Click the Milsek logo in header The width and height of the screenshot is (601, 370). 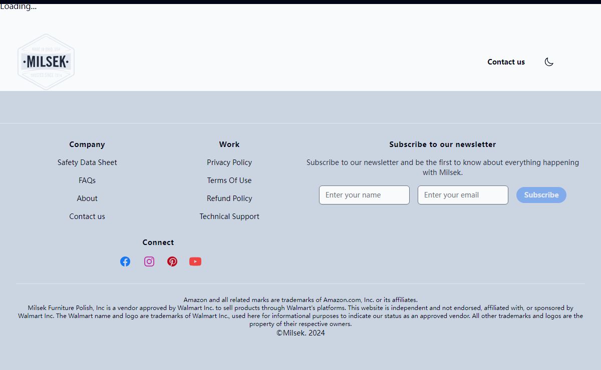pos(46,62)
